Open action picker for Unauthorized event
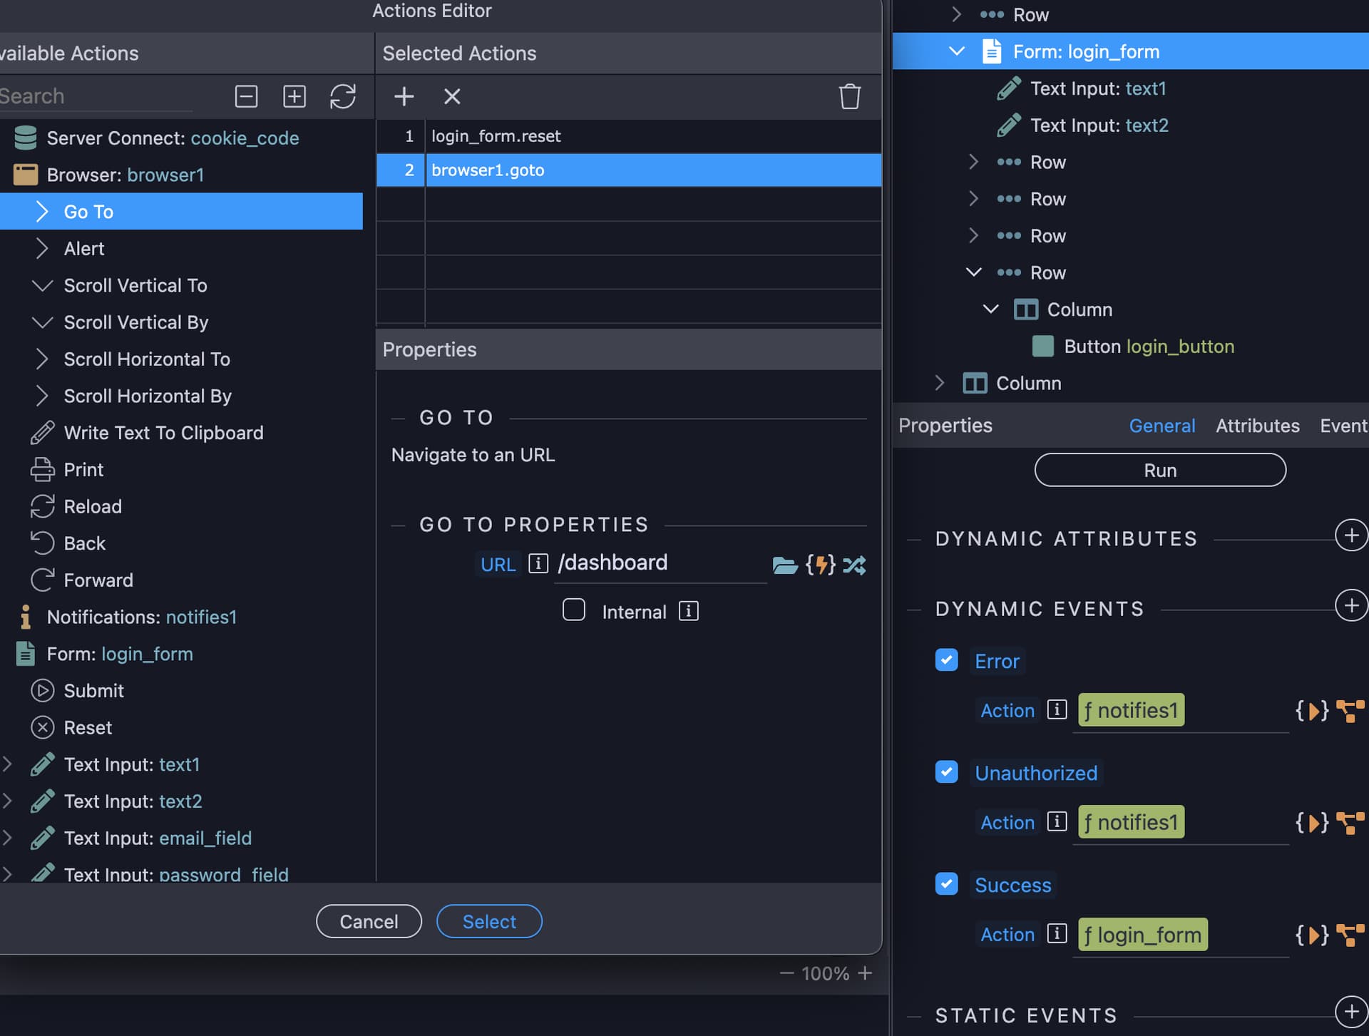This screenshot has width=1369, height=1036. 1312,822
